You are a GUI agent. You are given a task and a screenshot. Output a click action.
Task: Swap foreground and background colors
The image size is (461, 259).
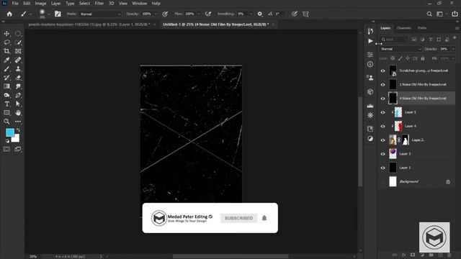18,129
